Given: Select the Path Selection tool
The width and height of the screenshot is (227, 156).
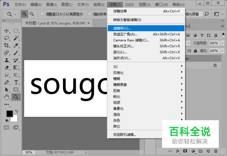Looking at the screenshot, I should [x=7, y=90].
